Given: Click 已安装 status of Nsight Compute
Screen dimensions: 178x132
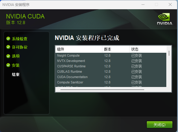Looking at the screenshot, I should click(x=136, y=55).
